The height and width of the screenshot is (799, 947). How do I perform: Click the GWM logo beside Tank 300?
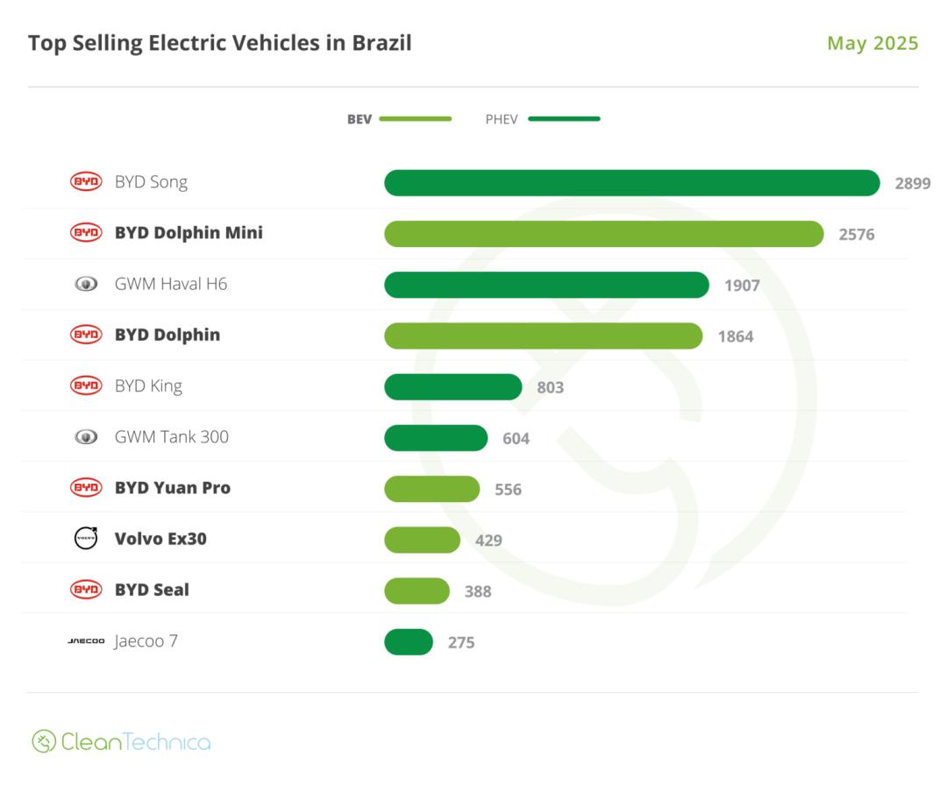pos(86,436)
